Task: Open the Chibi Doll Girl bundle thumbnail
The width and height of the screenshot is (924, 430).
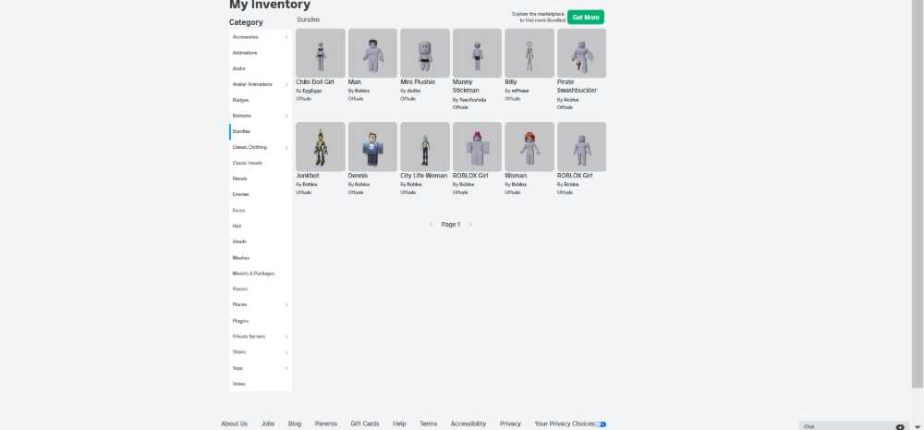Action: tap(321, 53)
